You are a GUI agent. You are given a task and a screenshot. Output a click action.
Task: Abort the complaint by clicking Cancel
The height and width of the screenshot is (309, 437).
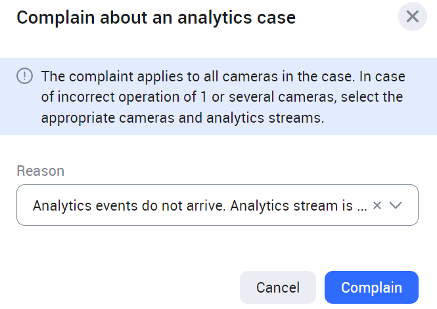[x=278, y=287]
